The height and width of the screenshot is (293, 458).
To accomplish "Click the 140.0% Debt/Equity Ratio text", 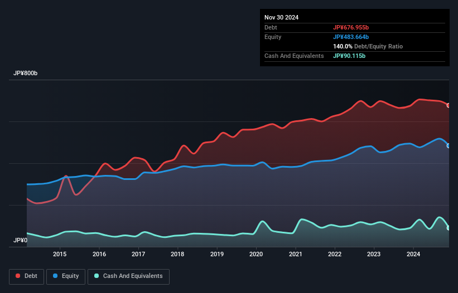I will click(x=368, y=46).
